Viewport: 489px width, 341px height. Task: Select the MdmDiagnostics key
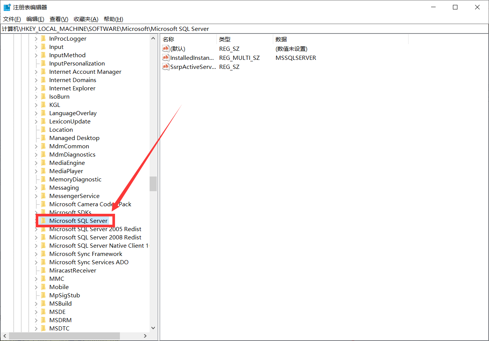click(x=72, y=154)
